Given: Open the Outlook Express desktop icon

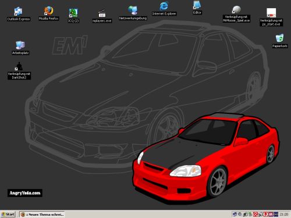Looking at the screenshot, I should tap(19, 14).
